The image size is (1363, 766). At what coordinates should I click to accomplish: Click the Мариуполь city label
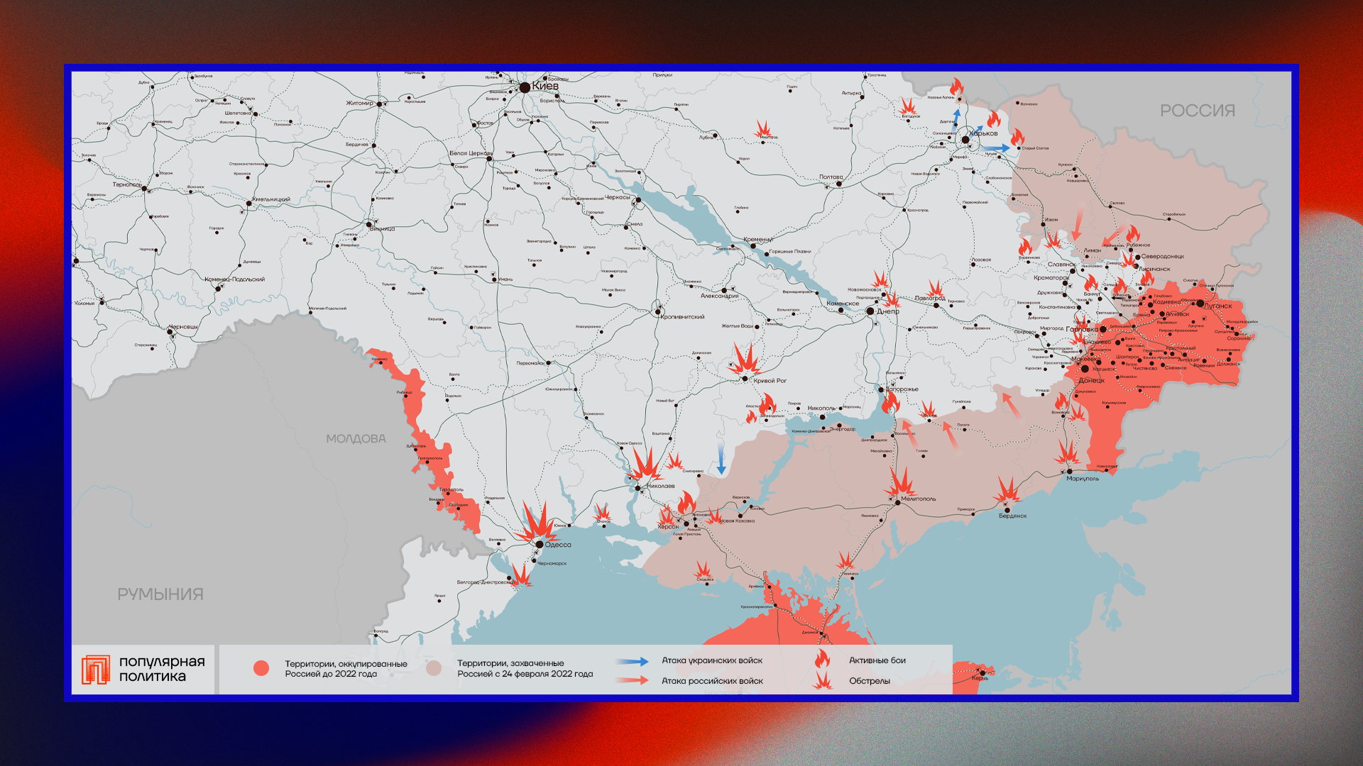click(1083, 479)
